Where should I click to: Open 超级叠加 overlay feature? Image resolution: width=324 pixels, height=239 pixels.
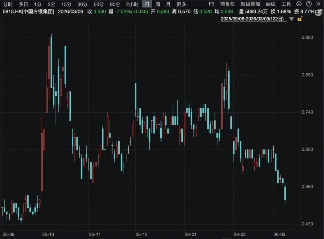250,4
